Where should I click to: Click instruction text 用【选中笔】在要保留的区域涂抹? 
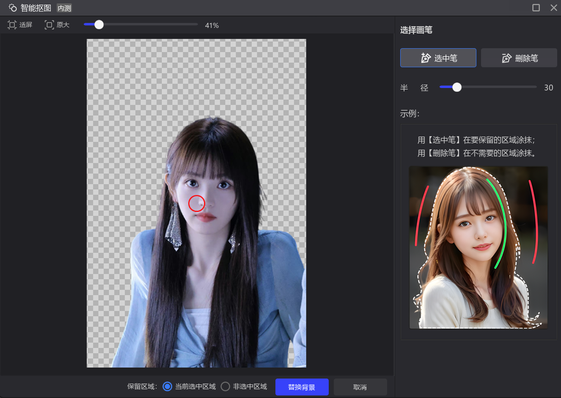(x=476, y=140)
